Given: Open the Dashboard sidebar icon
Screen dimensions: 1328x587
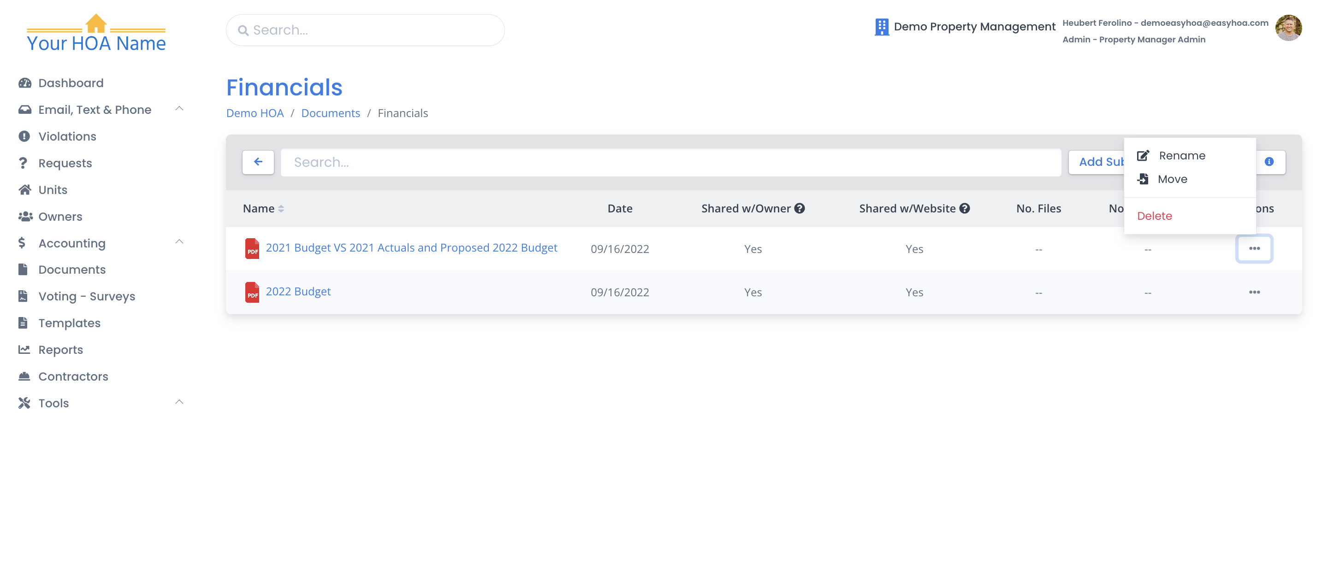Looking at the screenshot, I should (x=24, y=83).
